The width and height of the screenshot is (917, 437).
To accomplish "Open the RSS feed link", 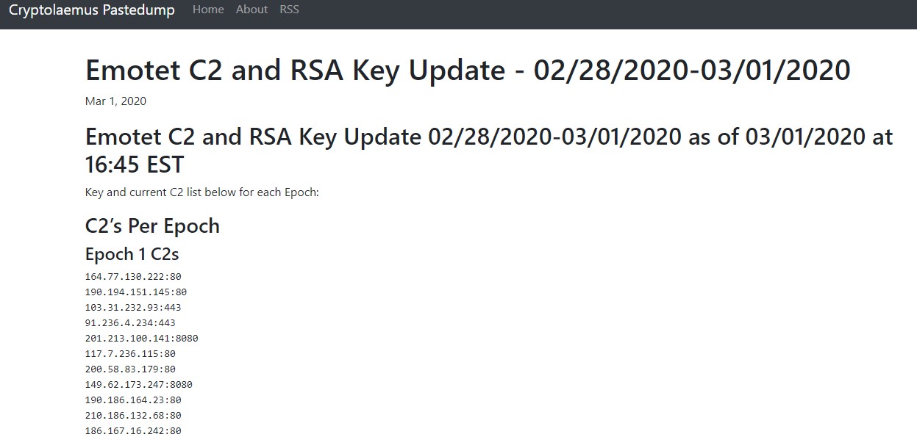I will 289,10.
